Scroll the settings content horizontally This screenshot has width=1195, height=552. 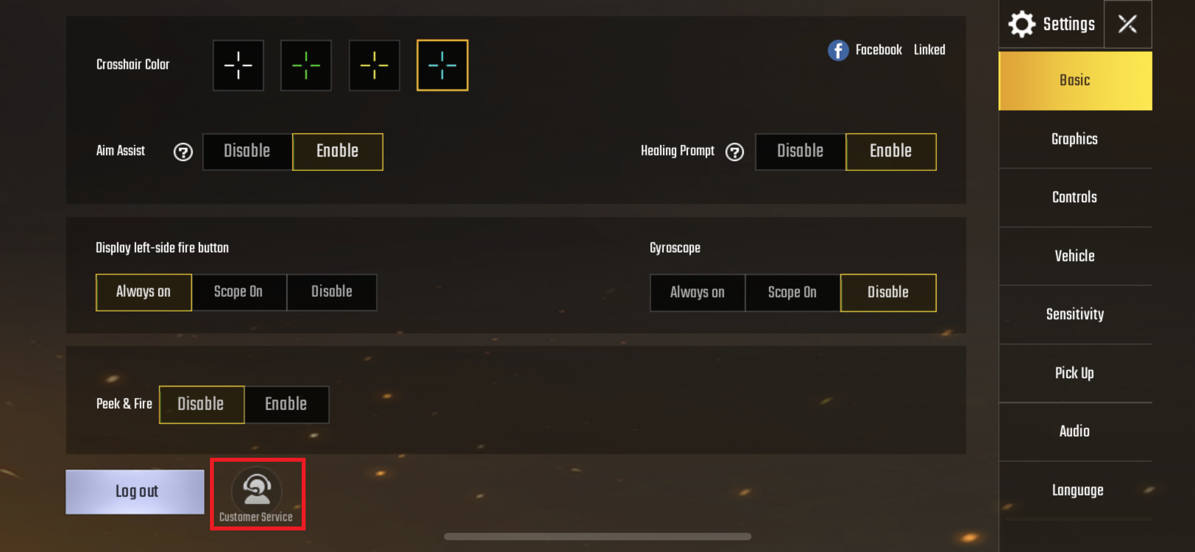(x=597, y=541)
